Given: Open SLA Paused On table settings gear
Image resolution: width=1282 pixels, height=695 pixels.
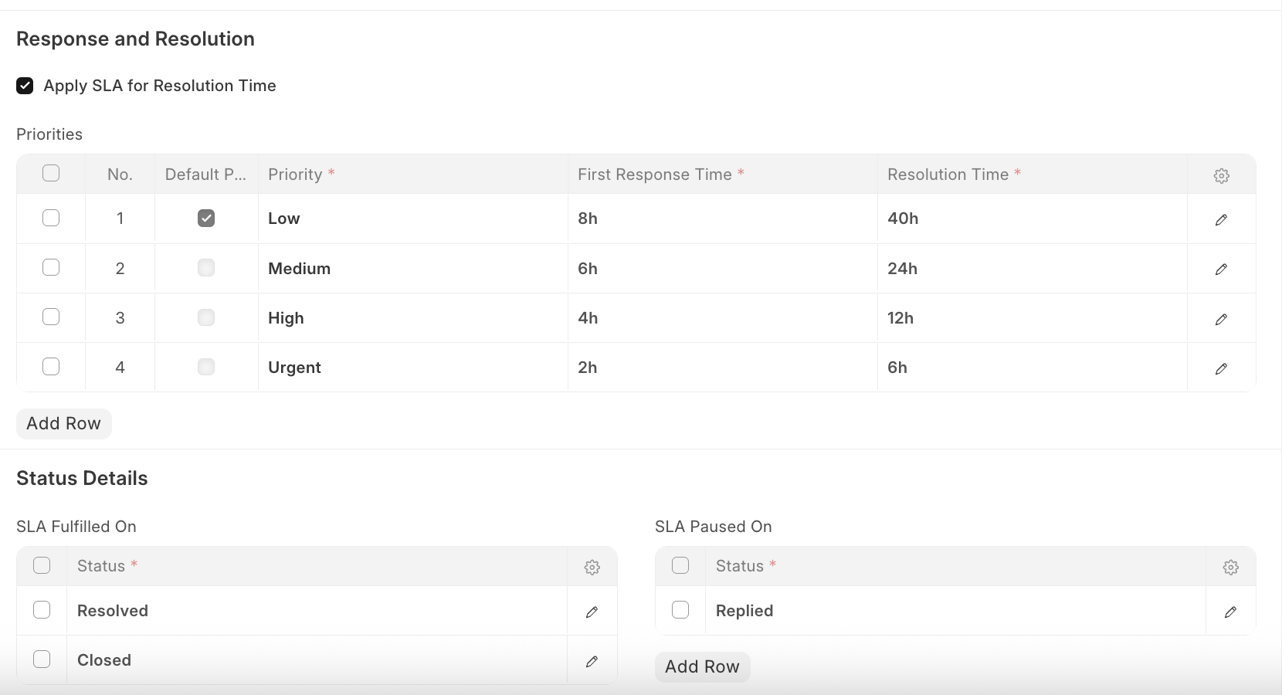Looking at the screenshot, I should pyautogui.click(x=1230, y=567).
